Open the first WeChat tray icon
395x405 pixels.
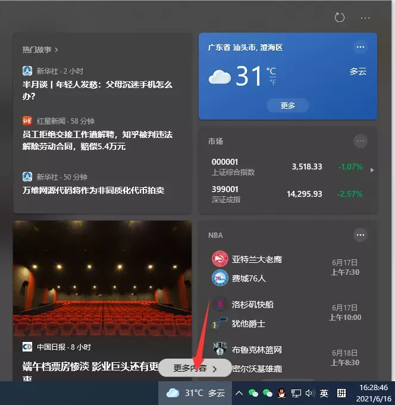point(253,393)
